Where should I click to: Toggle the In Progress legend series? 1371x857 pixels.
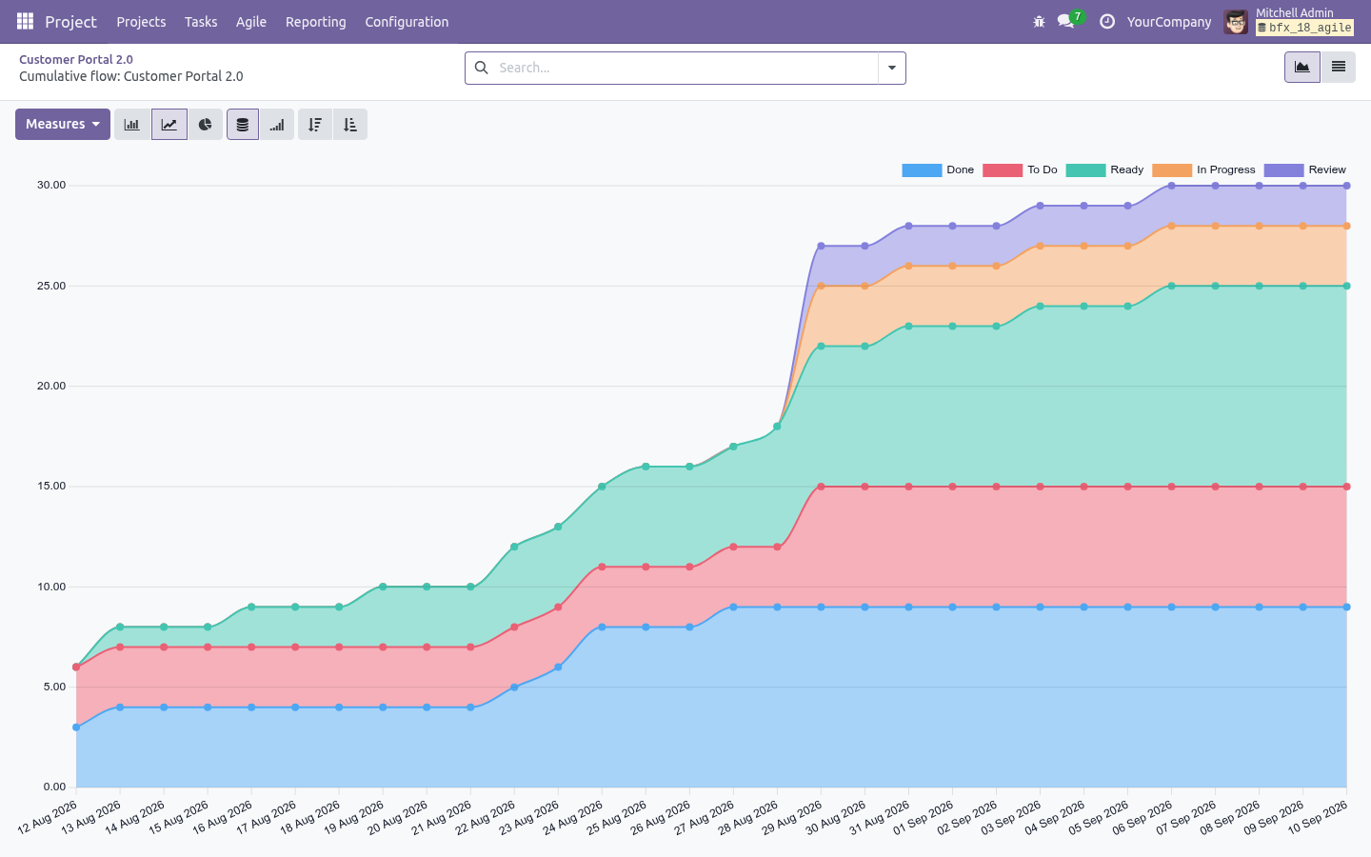[x=1203, y=170]
